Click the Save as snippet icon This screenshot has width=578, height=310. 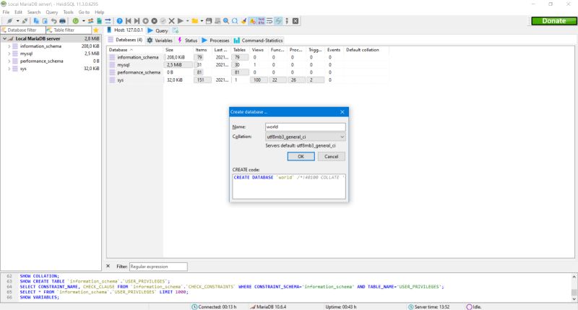tap(217, 21)
